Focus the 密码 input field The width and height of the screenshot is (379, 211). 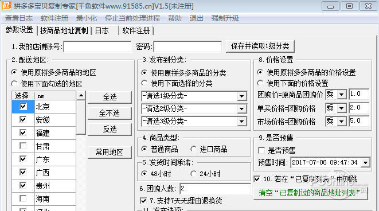187,46
